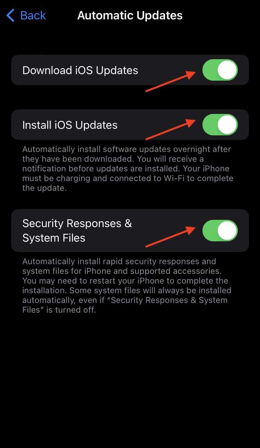
Task: Tap the Security Responses & System Files label
Action: [77, 231]
